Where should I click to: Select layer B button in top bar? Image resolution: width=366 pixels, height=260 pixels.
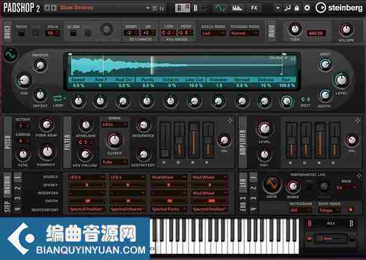pos(195,8)
